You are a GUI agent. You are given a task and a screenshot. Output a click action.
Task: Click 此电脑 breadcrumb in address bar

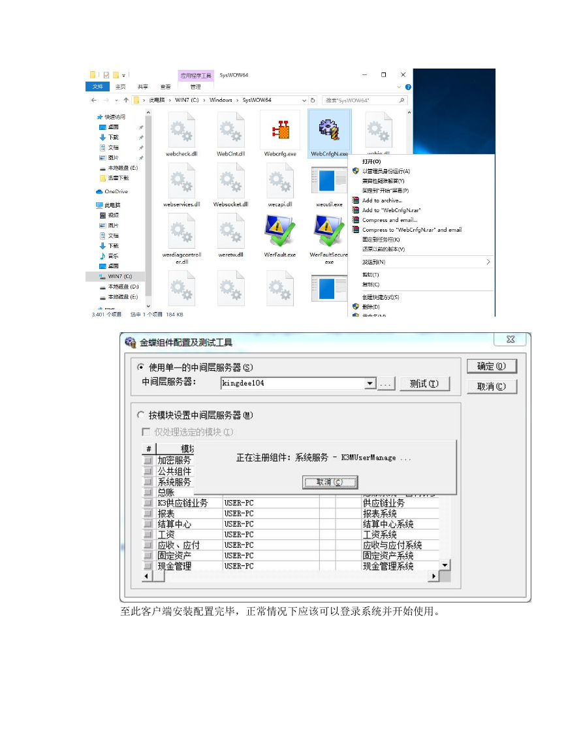tap(157, 100)
